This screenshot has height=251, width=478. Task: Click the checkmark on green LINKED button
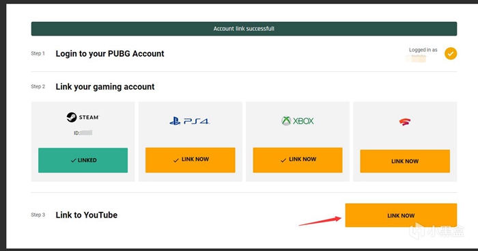pos(73,160)
